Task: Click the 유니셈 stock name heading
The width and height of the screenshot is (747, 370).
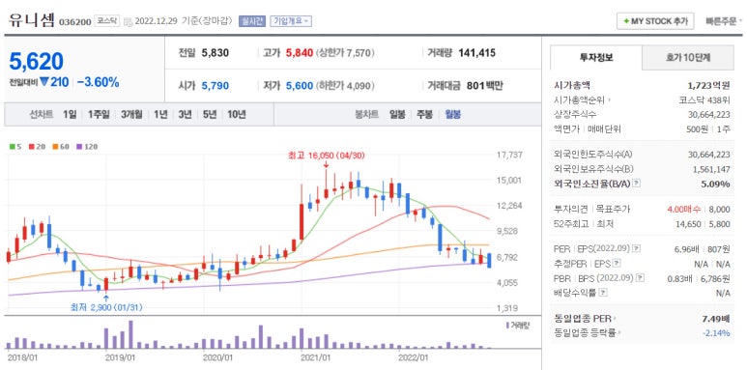Action: click(x=32, y=20)
